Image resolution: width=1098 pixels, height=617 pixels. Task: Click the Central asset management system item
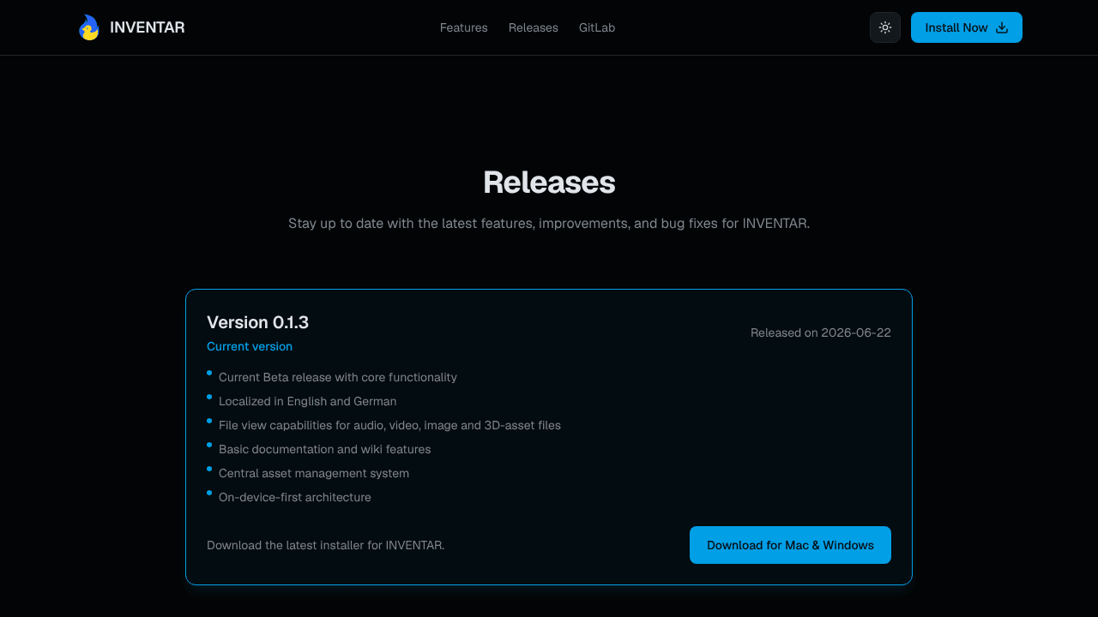pyautogui.click(x=314, y=473)
